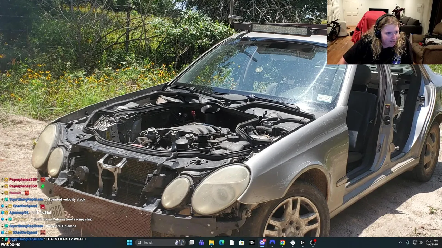442x248 pixels.
Task: Click chat message "that's some Cuban street racing shiz"
Action: point(62,219)
